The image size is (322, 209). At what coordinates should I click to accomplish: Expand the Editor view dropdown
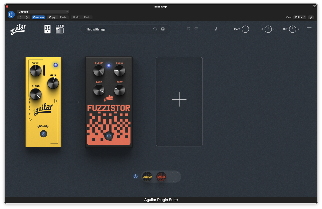pos(300,17)
